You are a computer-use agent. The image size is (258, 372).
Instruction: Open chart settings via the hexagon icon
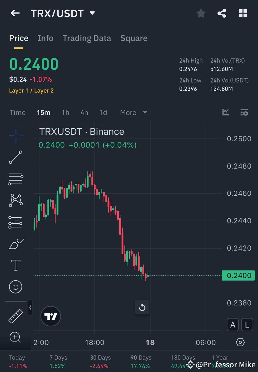[x=240, y=342]
